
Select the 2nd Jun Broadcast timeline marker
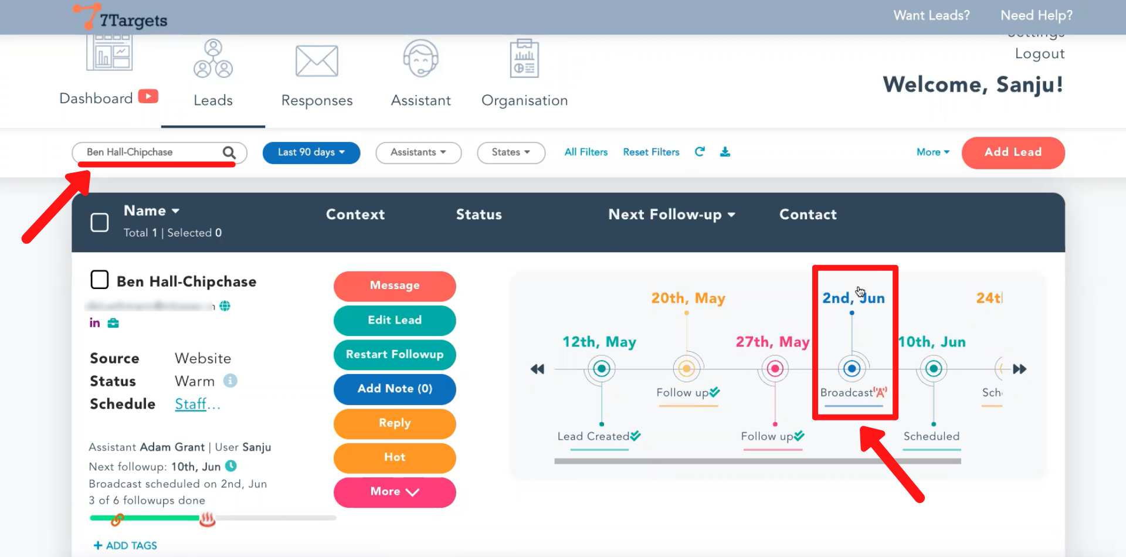pos(852,369)
